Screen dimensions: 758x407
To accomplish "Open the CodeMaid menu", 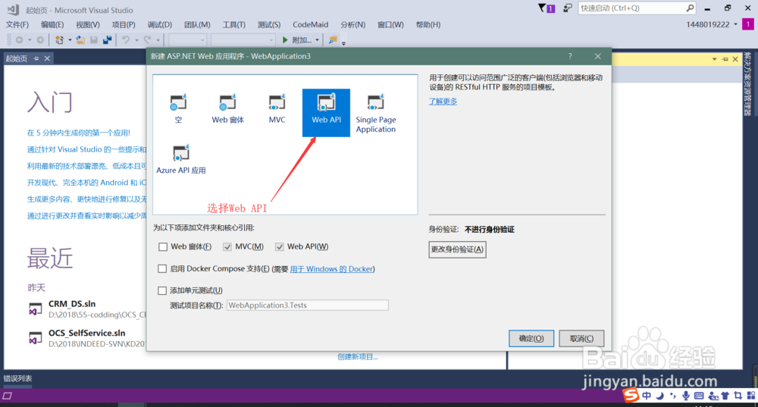I will 310,25.
